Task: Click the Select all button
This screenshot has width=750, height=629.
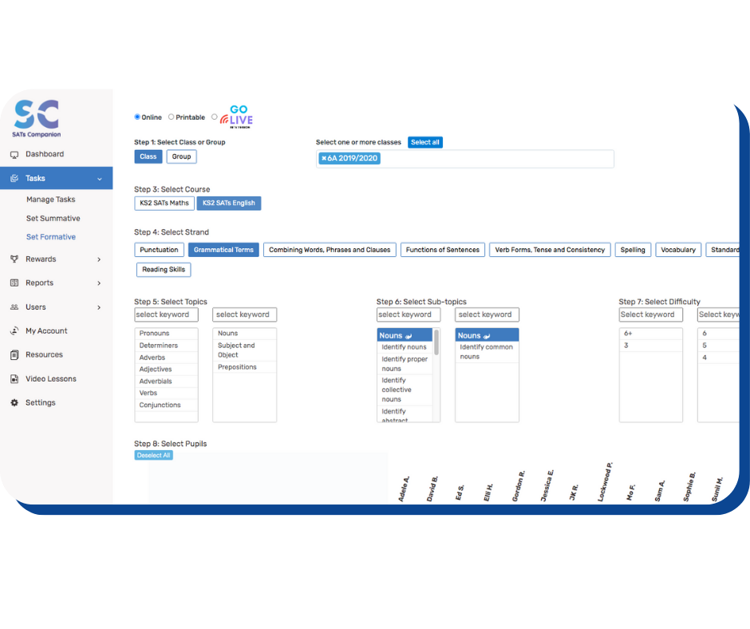Action: tap(424, 142)
